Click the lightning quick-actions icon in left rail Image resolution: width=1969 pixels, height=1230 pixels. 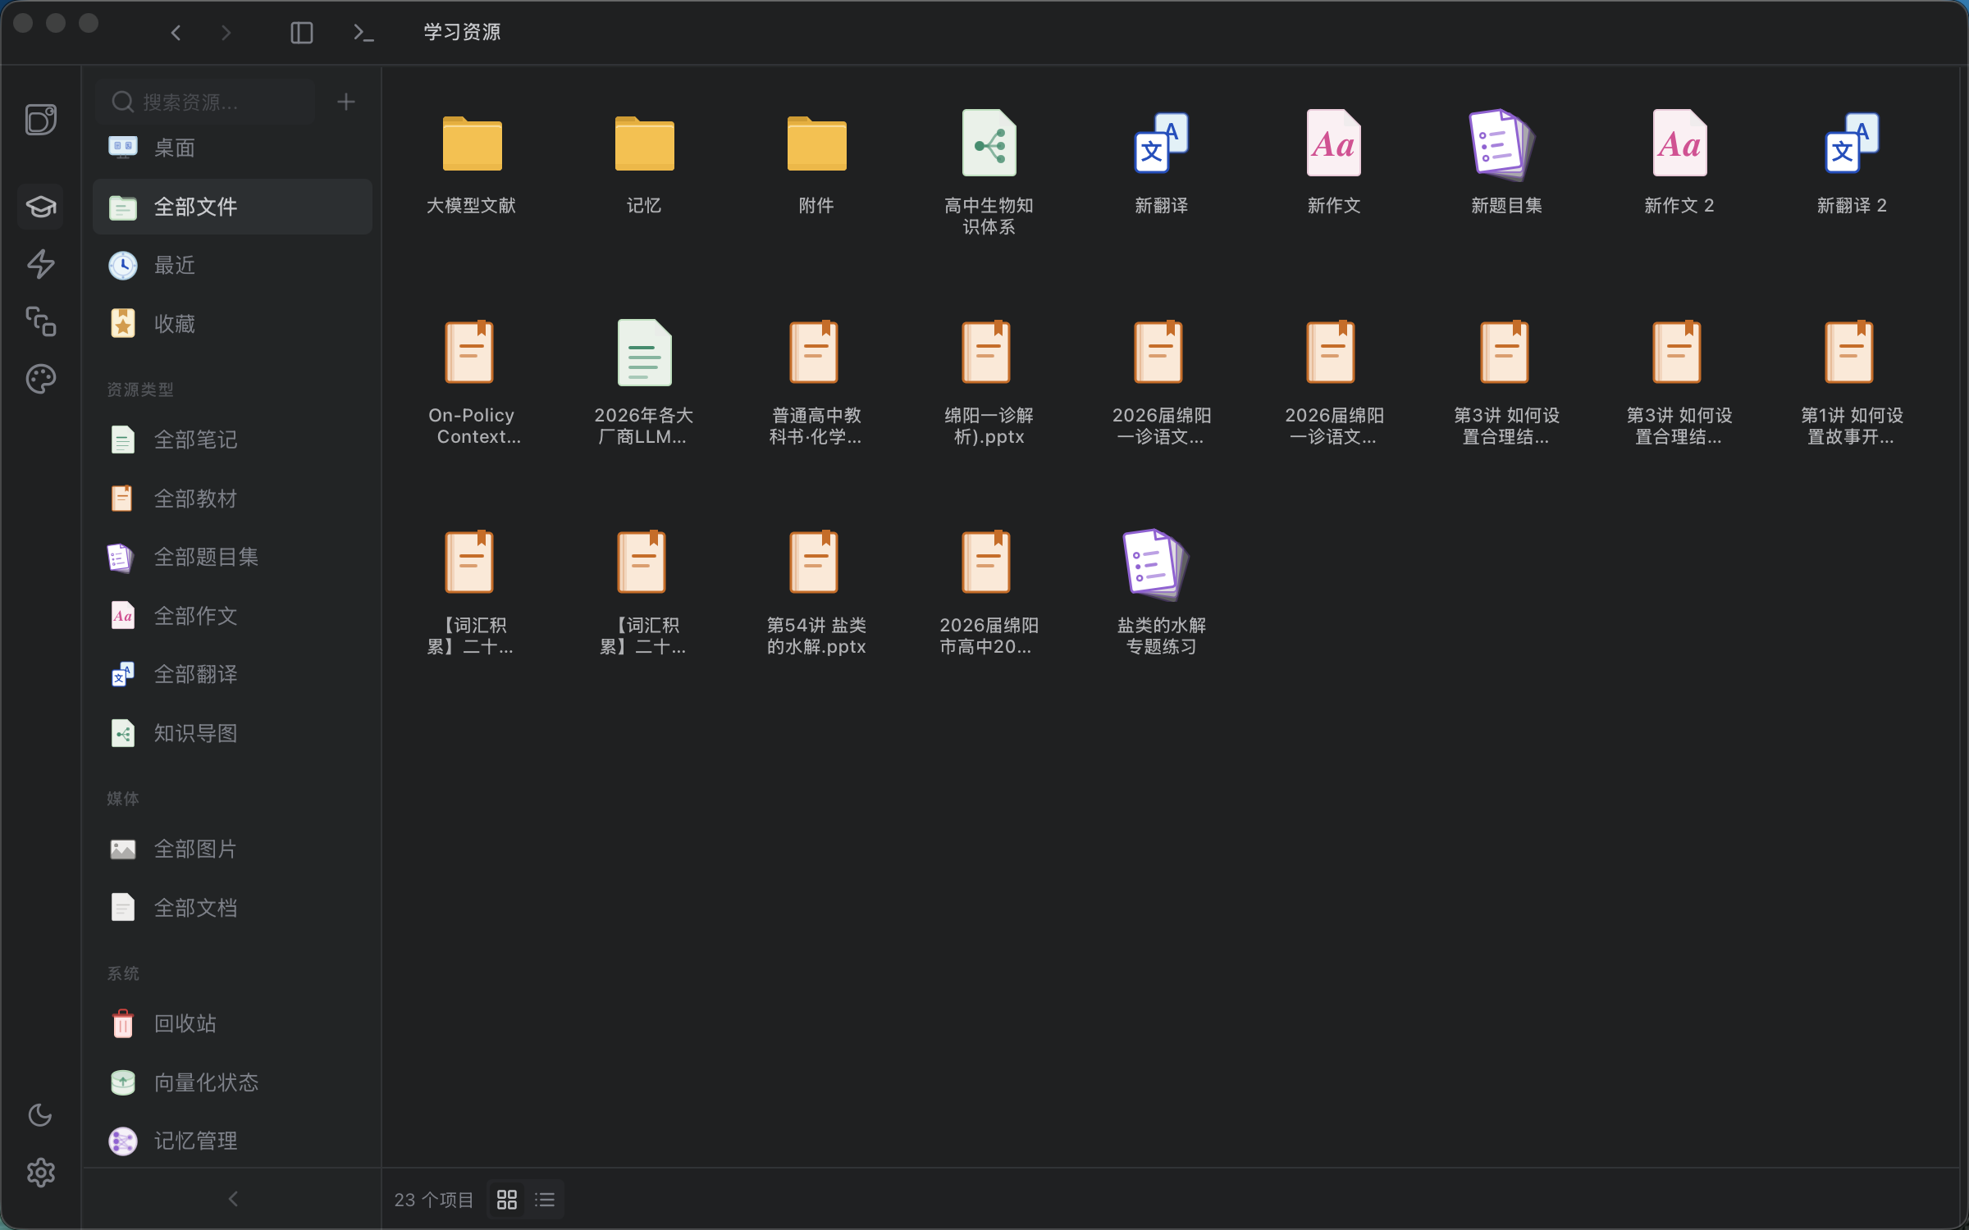pyautogui.click(x=40, y=265)
